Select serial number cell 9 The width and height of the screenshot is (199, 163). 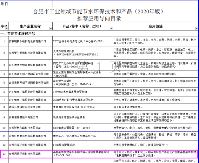4,117
